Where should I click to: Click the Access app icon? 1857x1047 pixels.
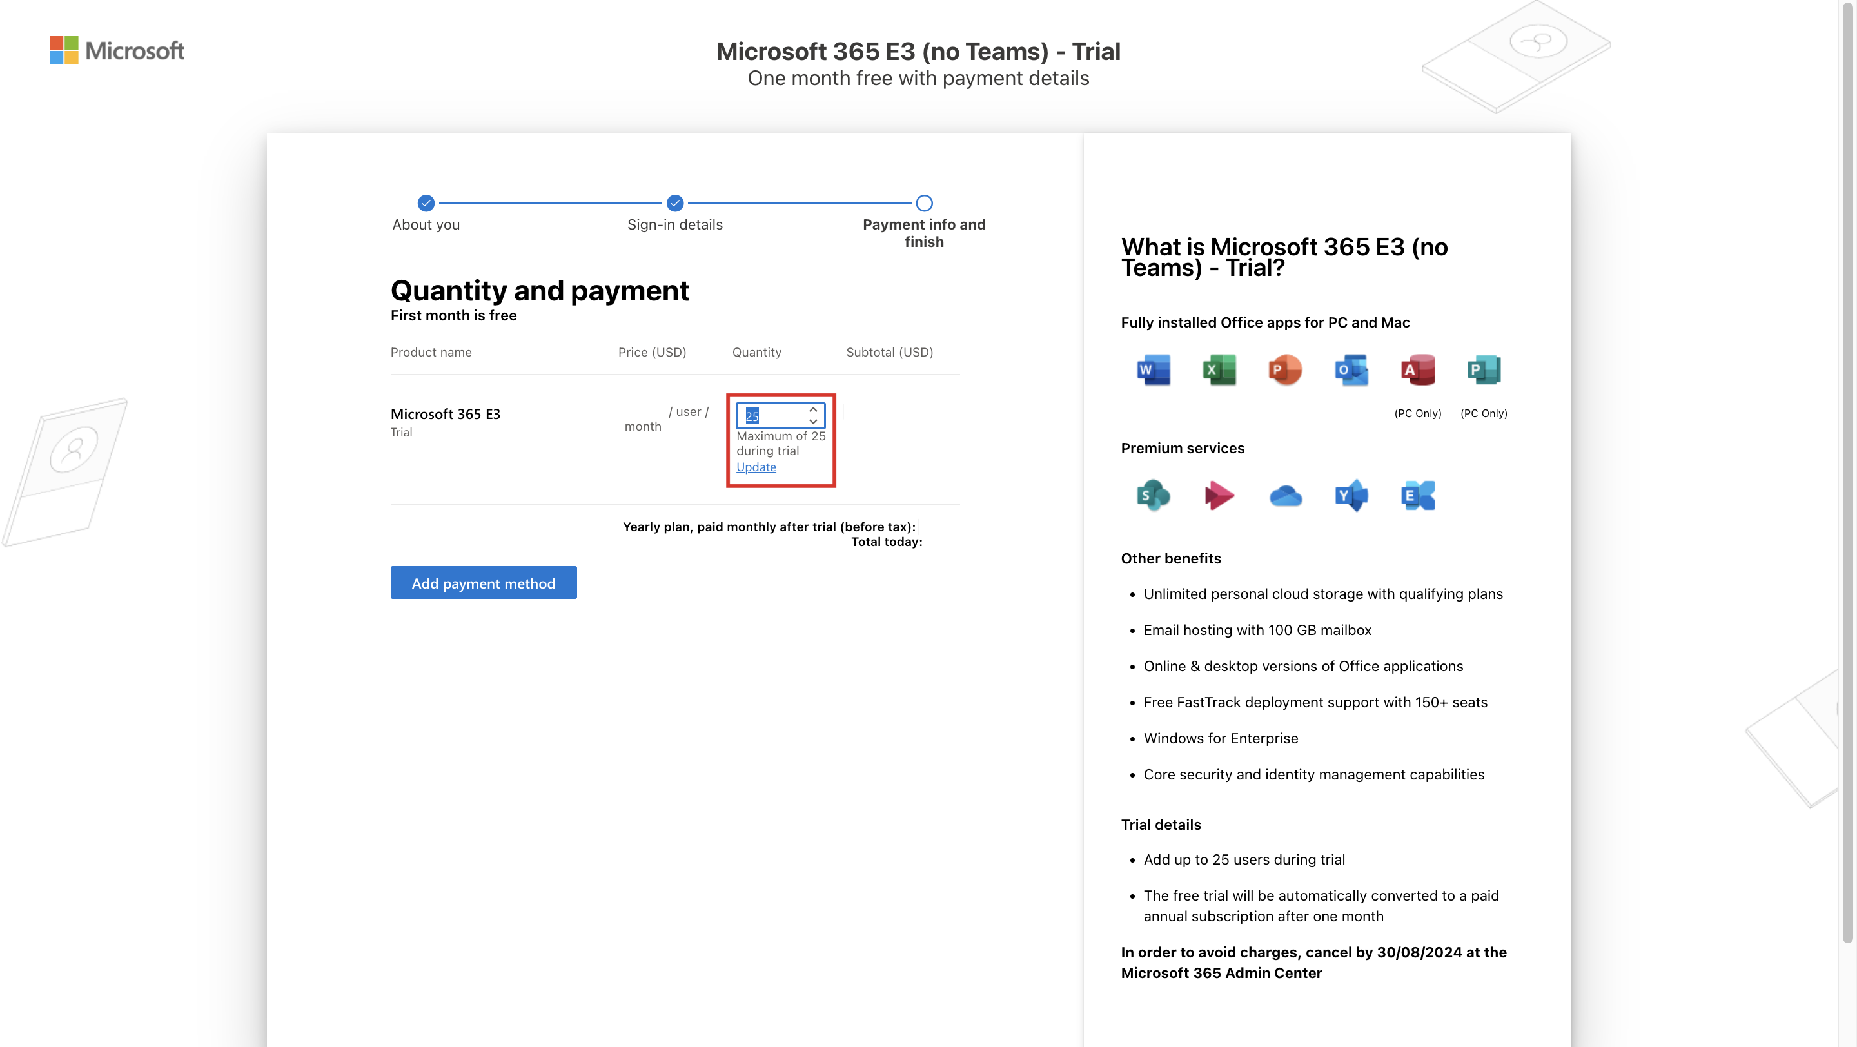click(1418, 369)
